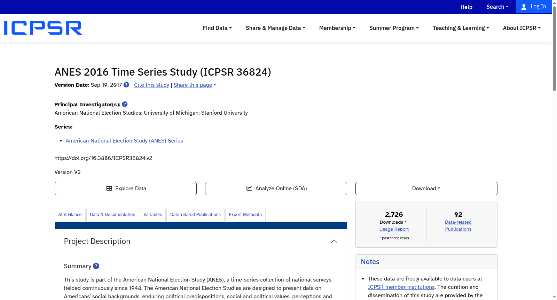Click the chart icon in Analyze Online
The height and width of the screenshot is (300, 557).
249,188
